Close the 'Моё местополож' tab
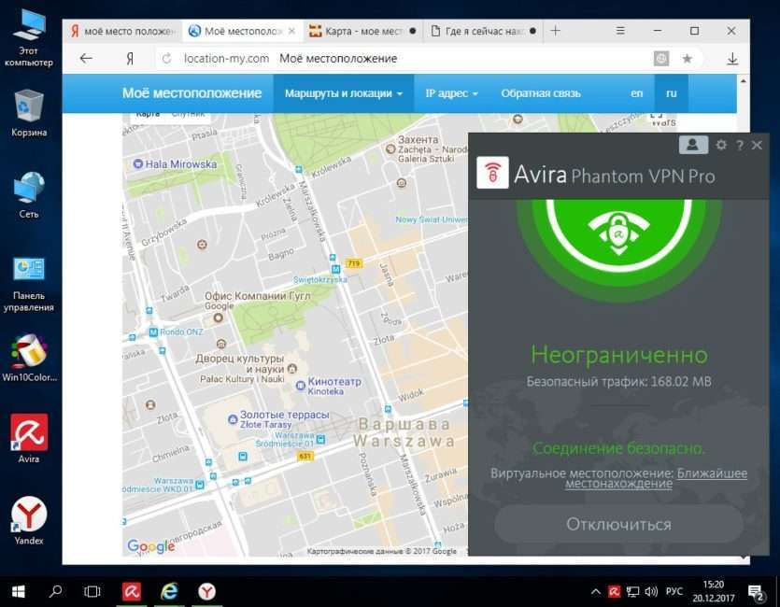The height and width of the screenshot is (607, 780). (292, 31)
